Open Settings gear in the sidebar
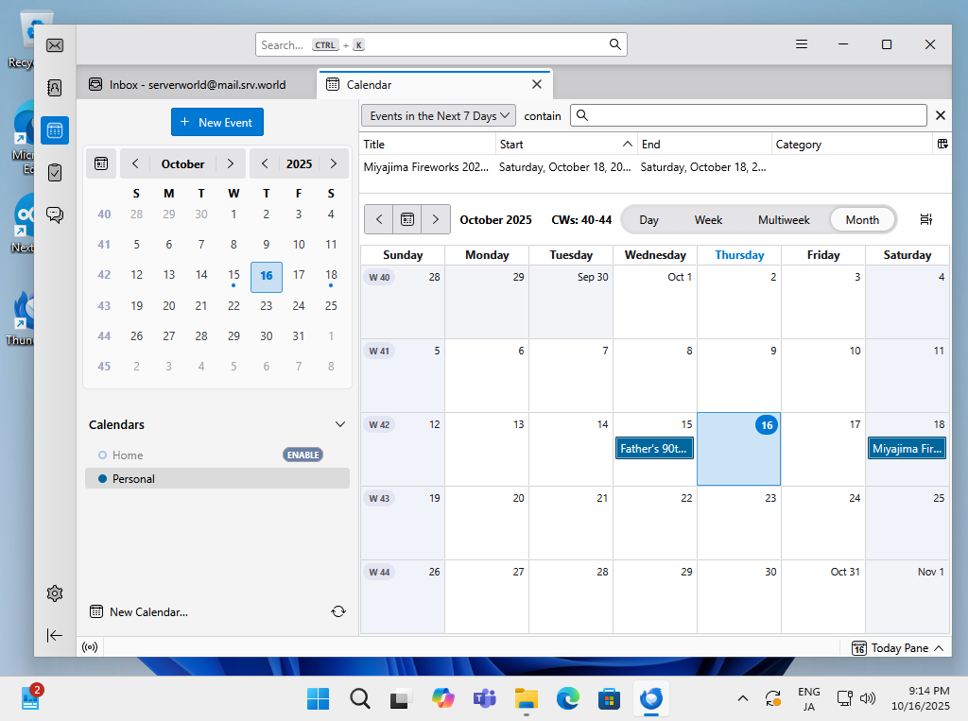 coord(55,593)
